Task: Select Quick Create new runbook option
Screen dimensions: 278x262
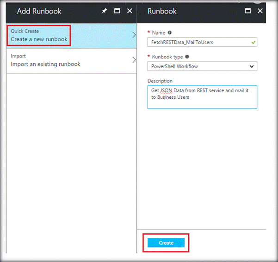Action: pos(71,36)
